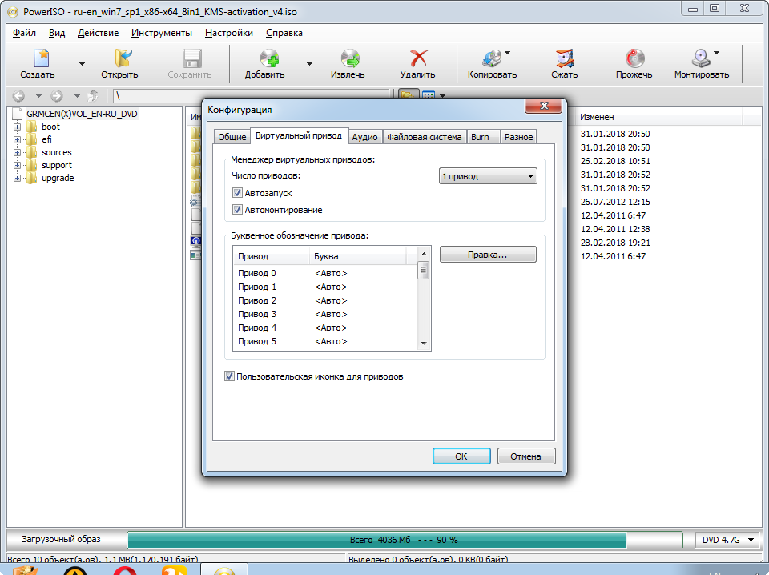
Task: Open the Добавить dropdown arrow
Action: coord(309,64)
